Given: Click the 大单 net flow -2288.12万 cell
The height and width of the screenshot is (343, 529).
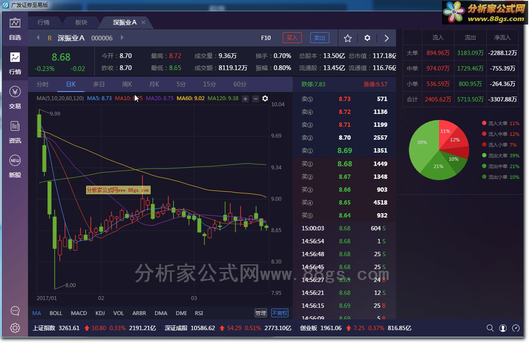Looking at the screenshot, I should (x=502, y=53).
